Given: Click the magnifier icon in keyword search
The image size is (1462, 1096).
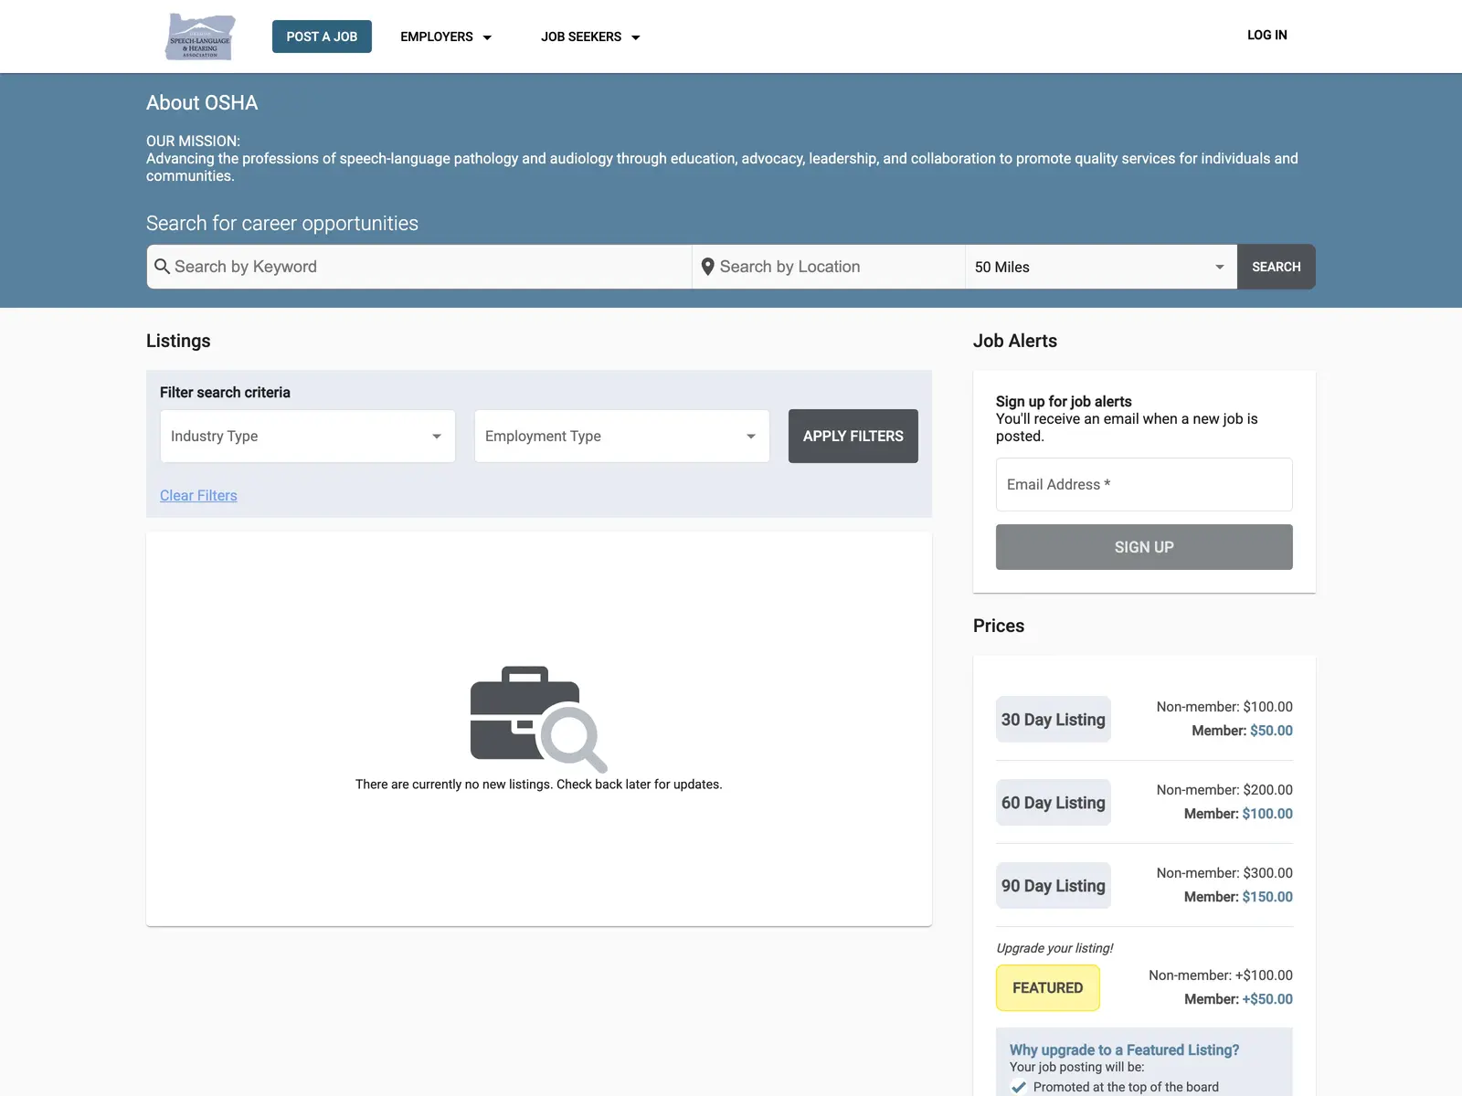Looking at the screenshot, I should click(163, 266).
